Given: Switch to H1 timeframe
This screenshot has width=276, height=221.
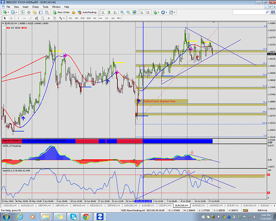Looking at the screenshot, I should tap(95, 18).
